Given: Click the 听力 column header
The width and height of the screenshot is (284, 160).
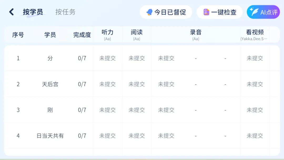Looking at the screenshot, I should pos(107,33).
